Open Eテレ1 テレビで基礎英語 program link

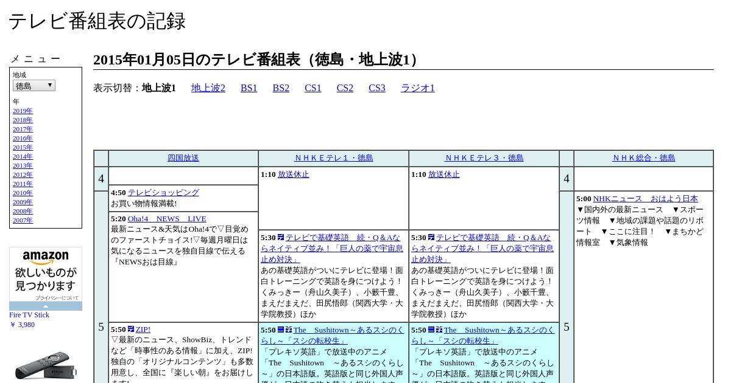point(332,249)
